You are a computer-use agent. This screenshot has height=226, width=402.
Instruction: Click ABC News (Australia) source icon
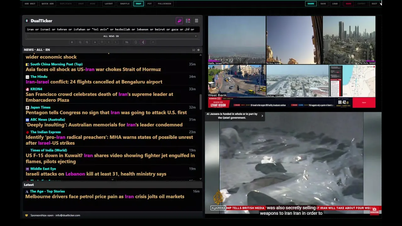[27, 120]
